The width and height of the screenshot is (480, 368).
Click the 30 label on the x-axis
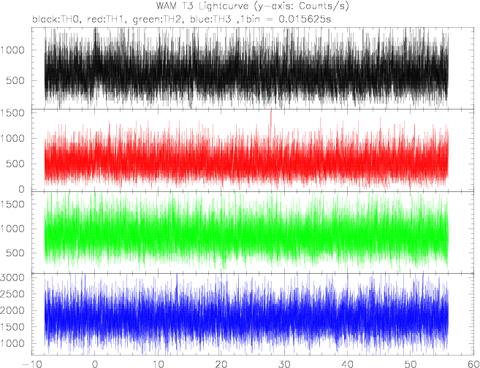pos(284,364)
